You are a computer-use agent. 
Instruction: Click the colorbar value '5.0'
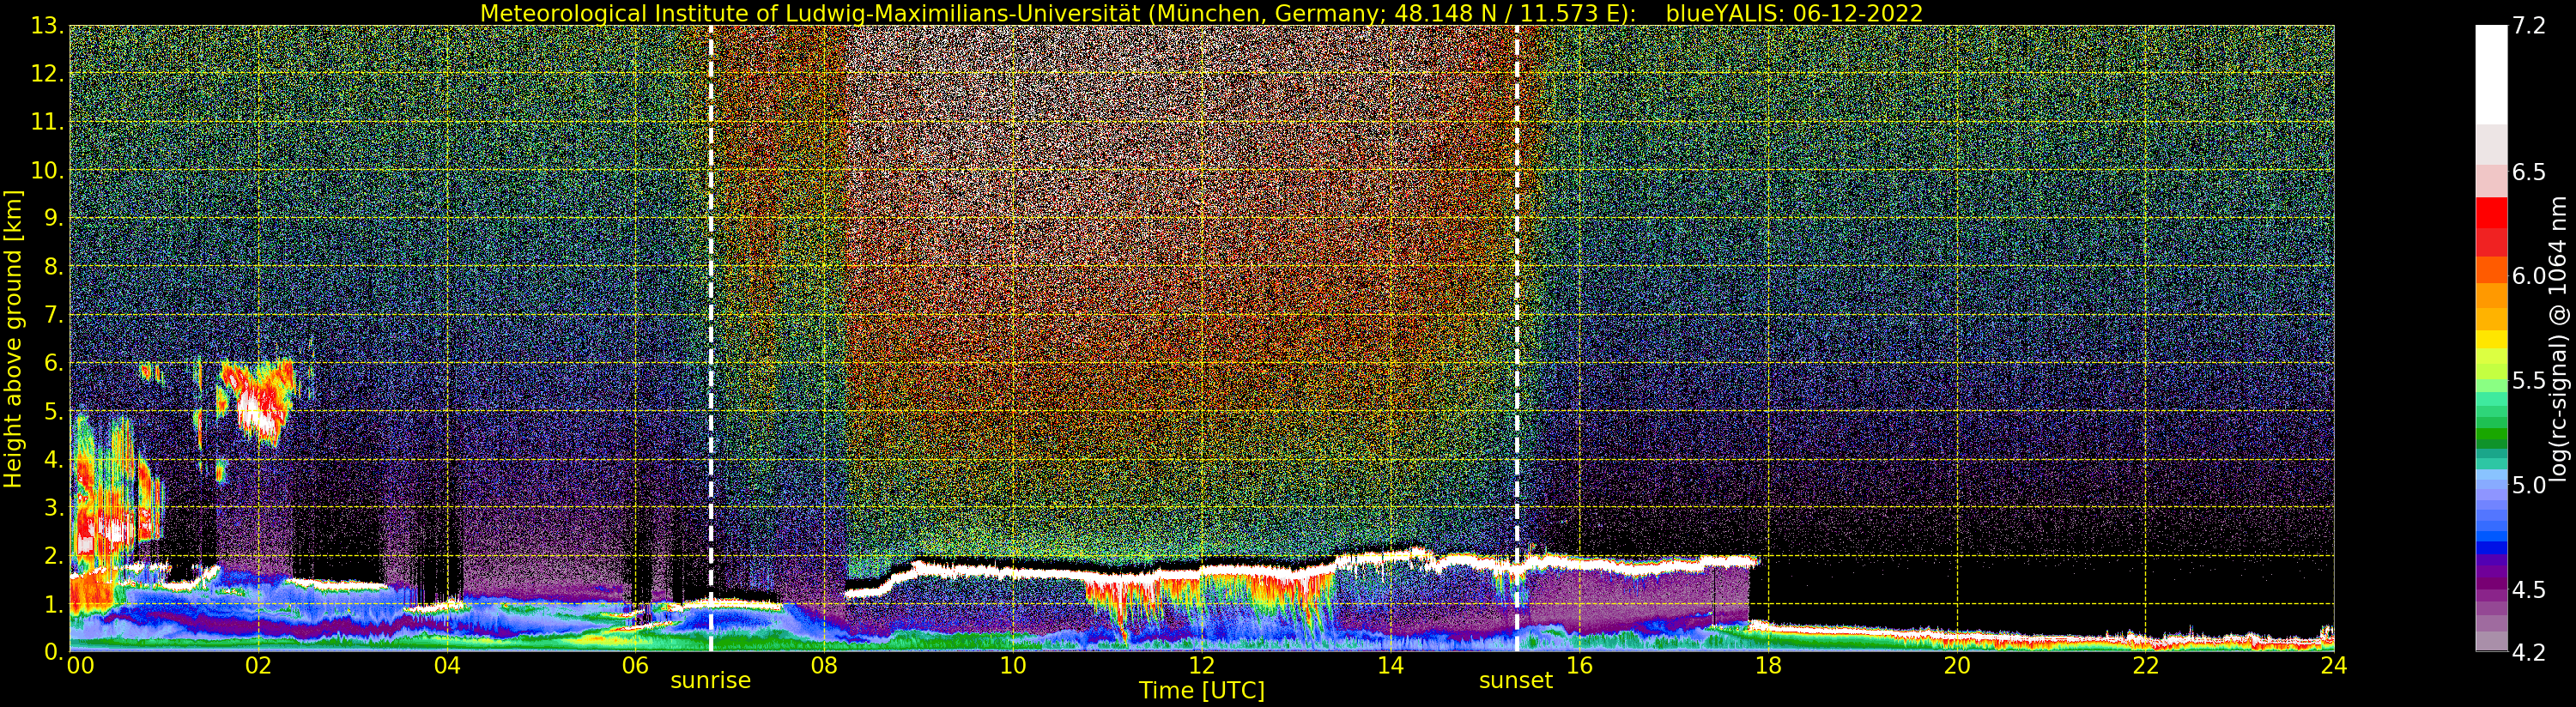coord(2529,485)
